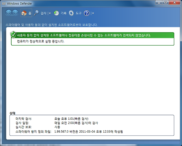Click the text 컴퓨터가 정상적으로 실행 중입니다.
Screen dimensions: 182x146
[x=41, y=41]
